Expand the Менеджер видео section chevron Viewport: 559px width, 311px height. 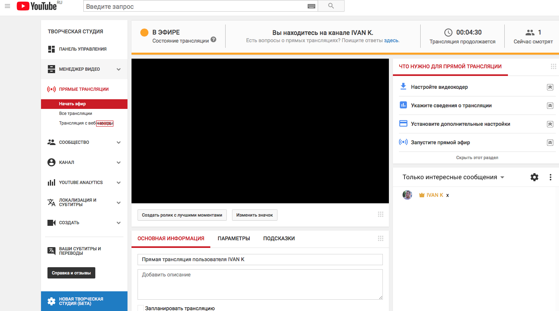[119, 69]
